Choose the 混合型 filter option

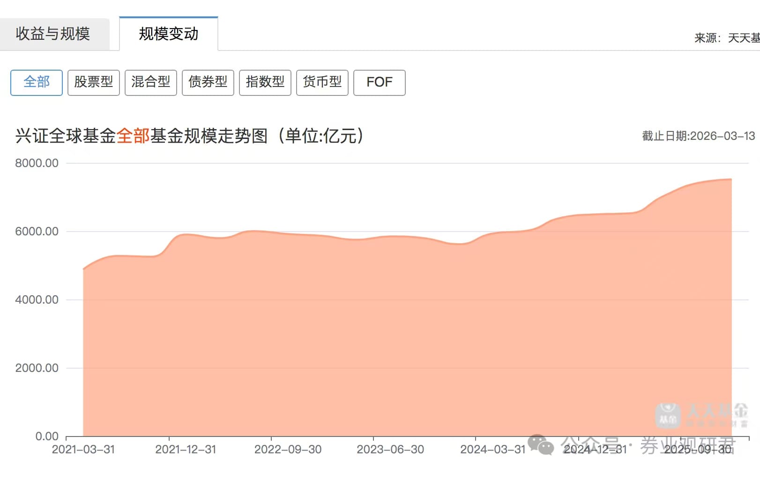(x=151, y=82)
